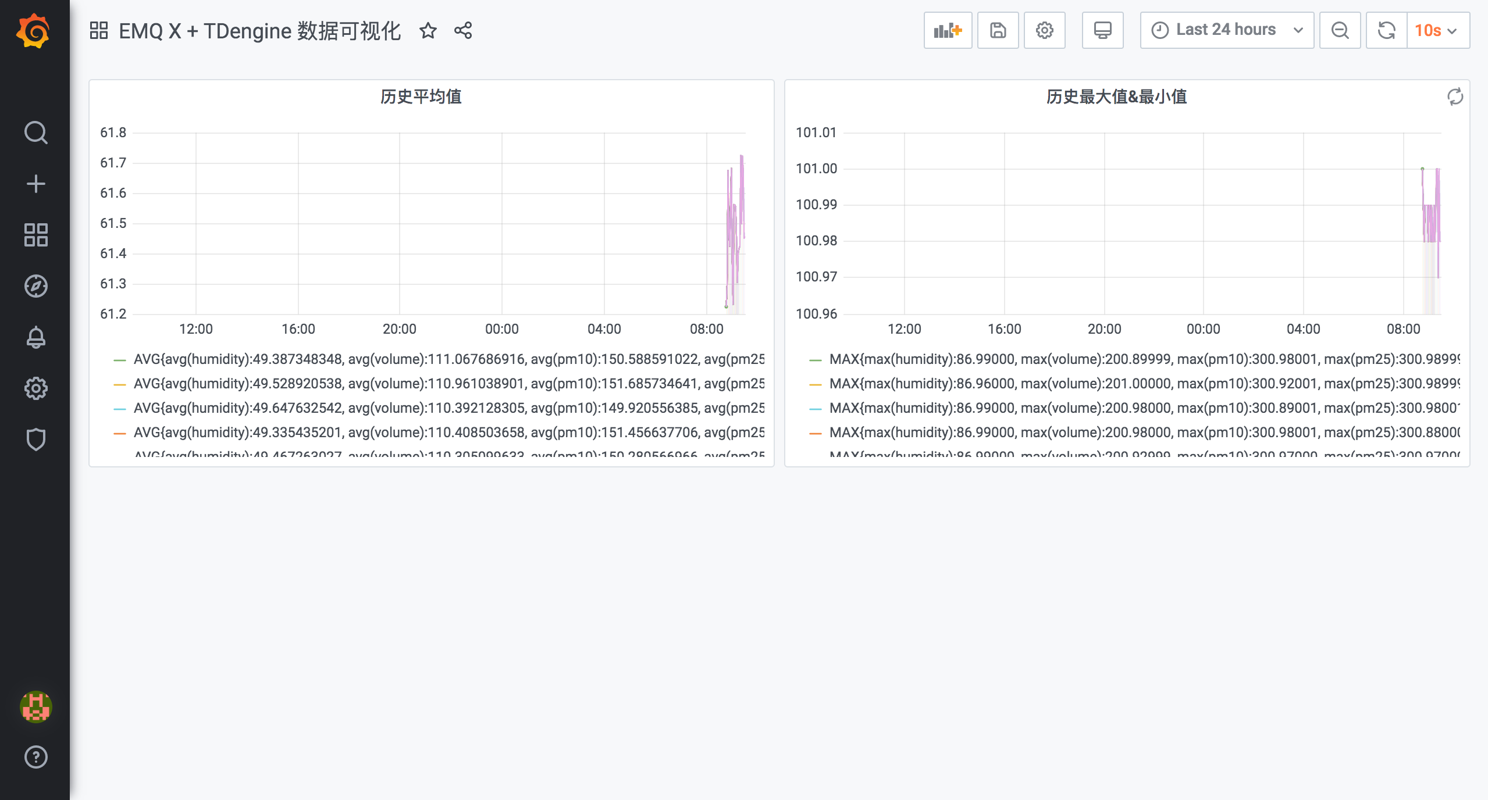This screenshot has width=1488, height=800.
Task: Click the user avatar in sidebar
Action: 35,706
